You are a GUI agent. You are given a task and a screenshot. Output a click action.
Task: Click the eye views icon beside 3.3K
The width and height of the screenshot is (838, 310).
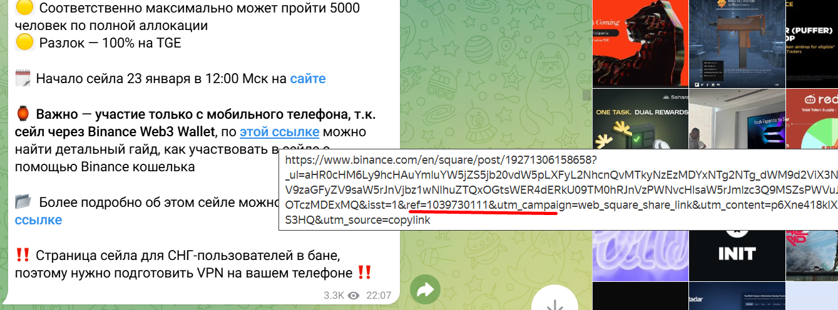pyautogui.click(x=354, y=295)
